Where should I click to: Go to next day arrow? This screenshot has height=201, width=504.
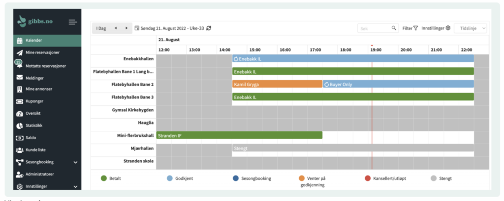pos(126,28)
